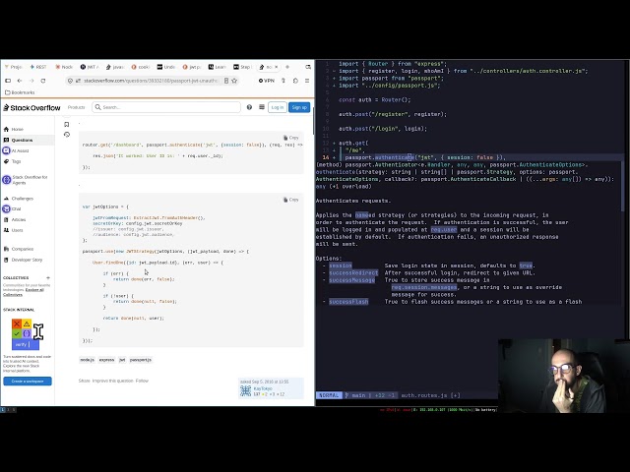Image resolution: width=630 pixels, height=472 pixels.
Task: Open Chat in the sidebar
Action: (12, 208)
